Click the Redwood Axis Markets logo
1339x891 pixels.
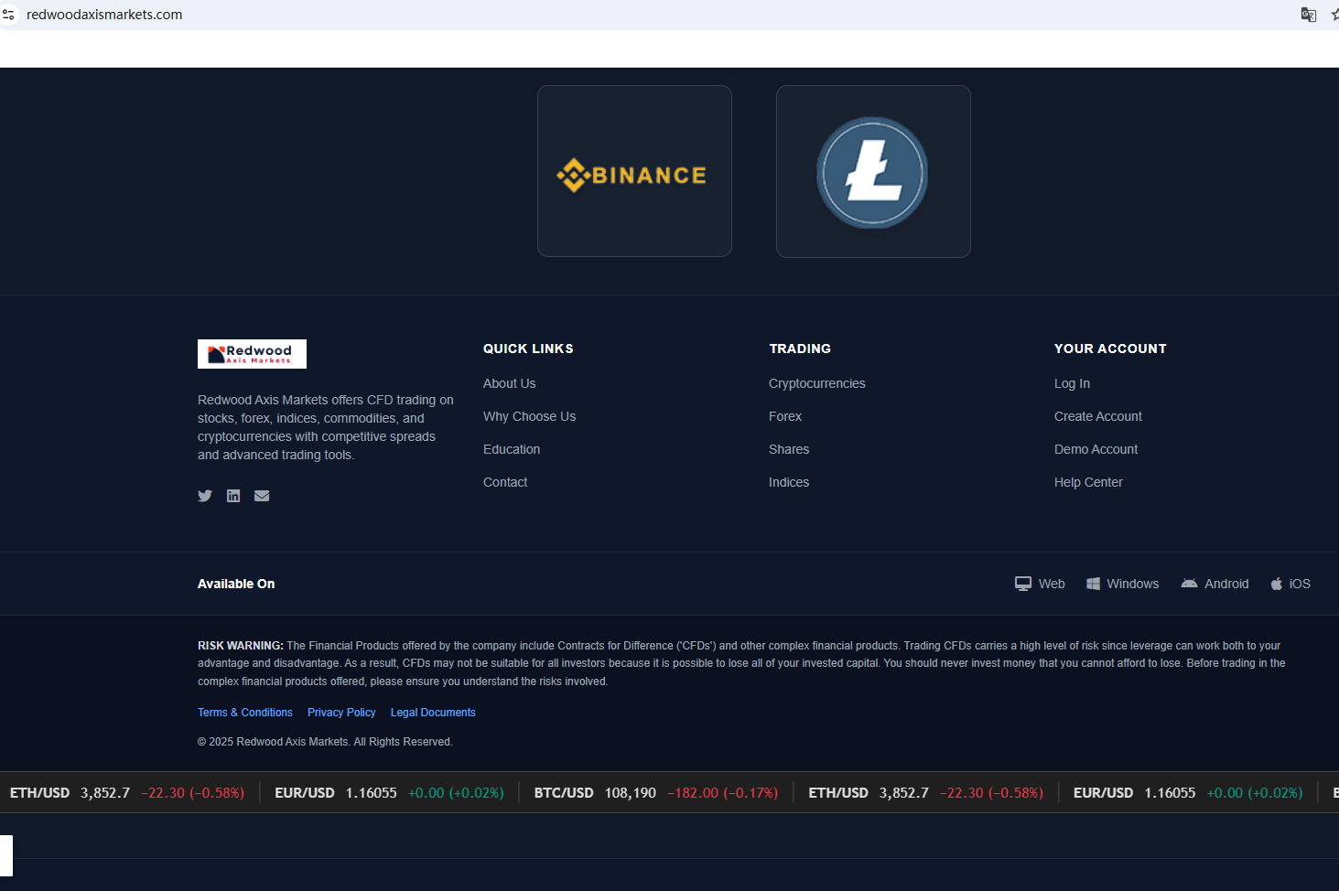[252, 354]
